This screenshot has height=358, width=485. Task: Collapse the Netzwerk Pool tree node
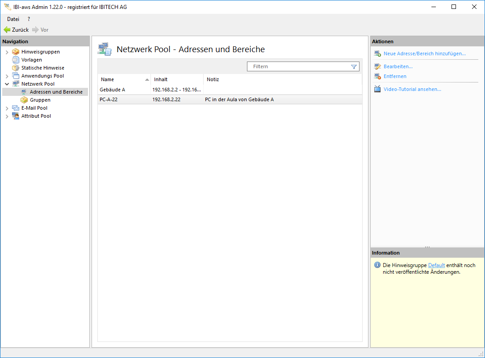7,84
